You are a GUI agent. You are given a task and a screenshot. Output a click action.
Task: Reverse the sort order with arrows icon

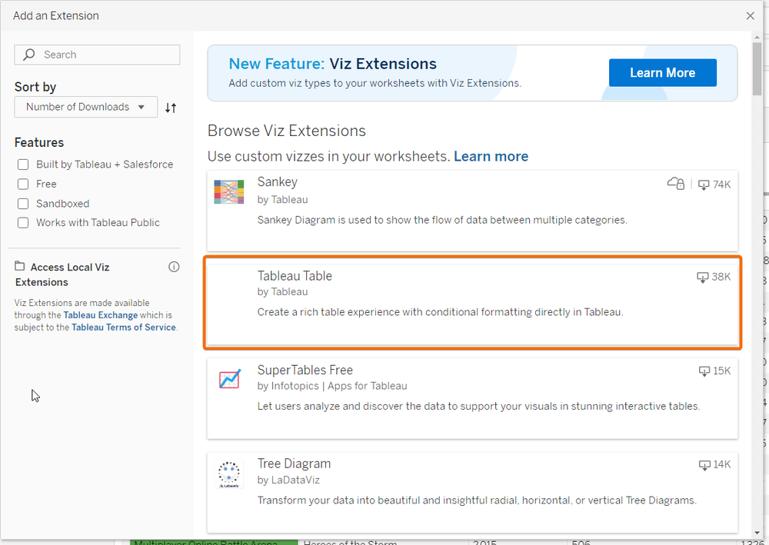pyautogui.click(x=171, y=108)
